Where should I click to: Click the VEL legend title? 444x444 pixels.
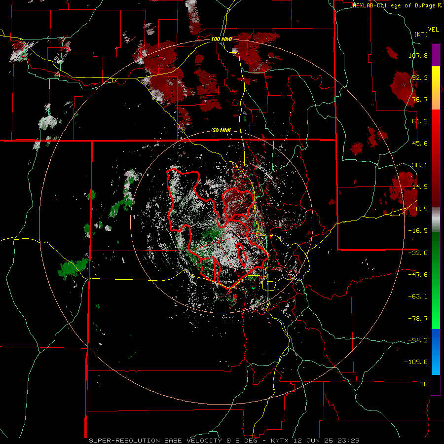point(433,29)
